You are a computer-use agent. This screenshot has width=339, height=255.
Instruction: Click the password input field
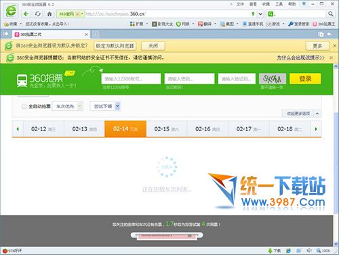(189, 78)
